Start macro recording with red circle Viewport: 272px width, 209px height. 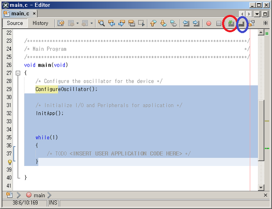[209, 23]
